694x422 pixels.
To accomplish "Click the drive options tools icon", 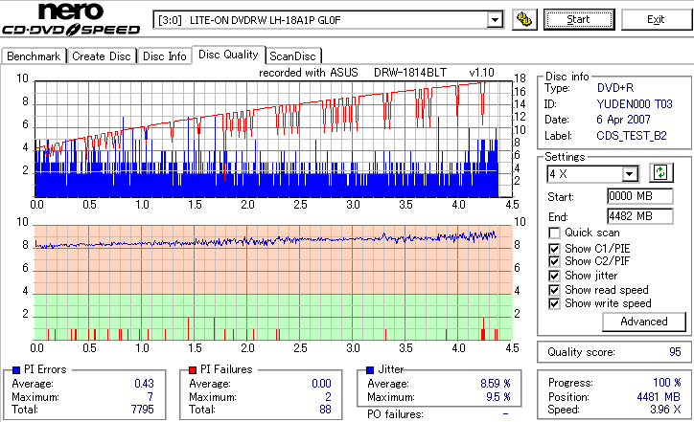I will tap(524, 19).
